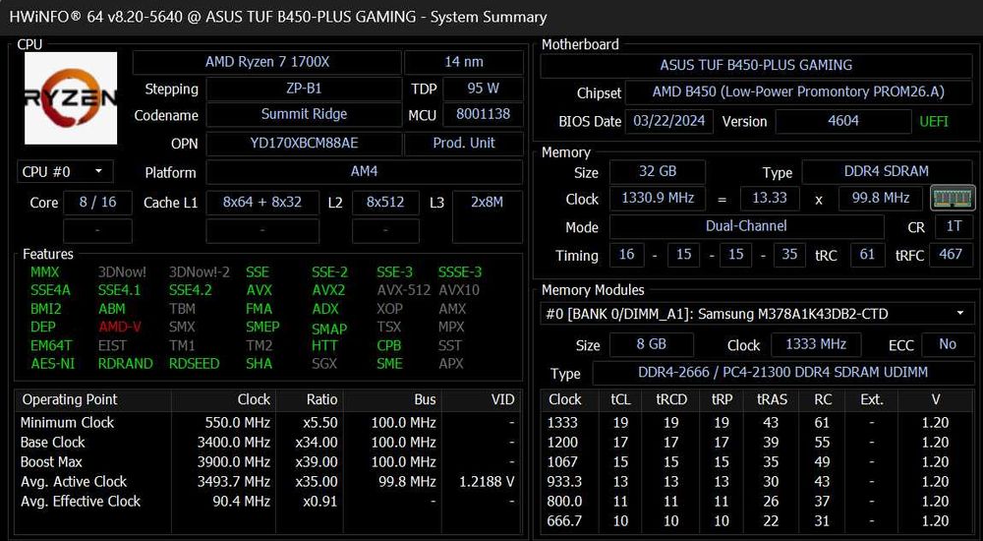Click the tRAS column header
Viewport: 983px width, 541px height.
pyautogui.click(x=771, y=399)
